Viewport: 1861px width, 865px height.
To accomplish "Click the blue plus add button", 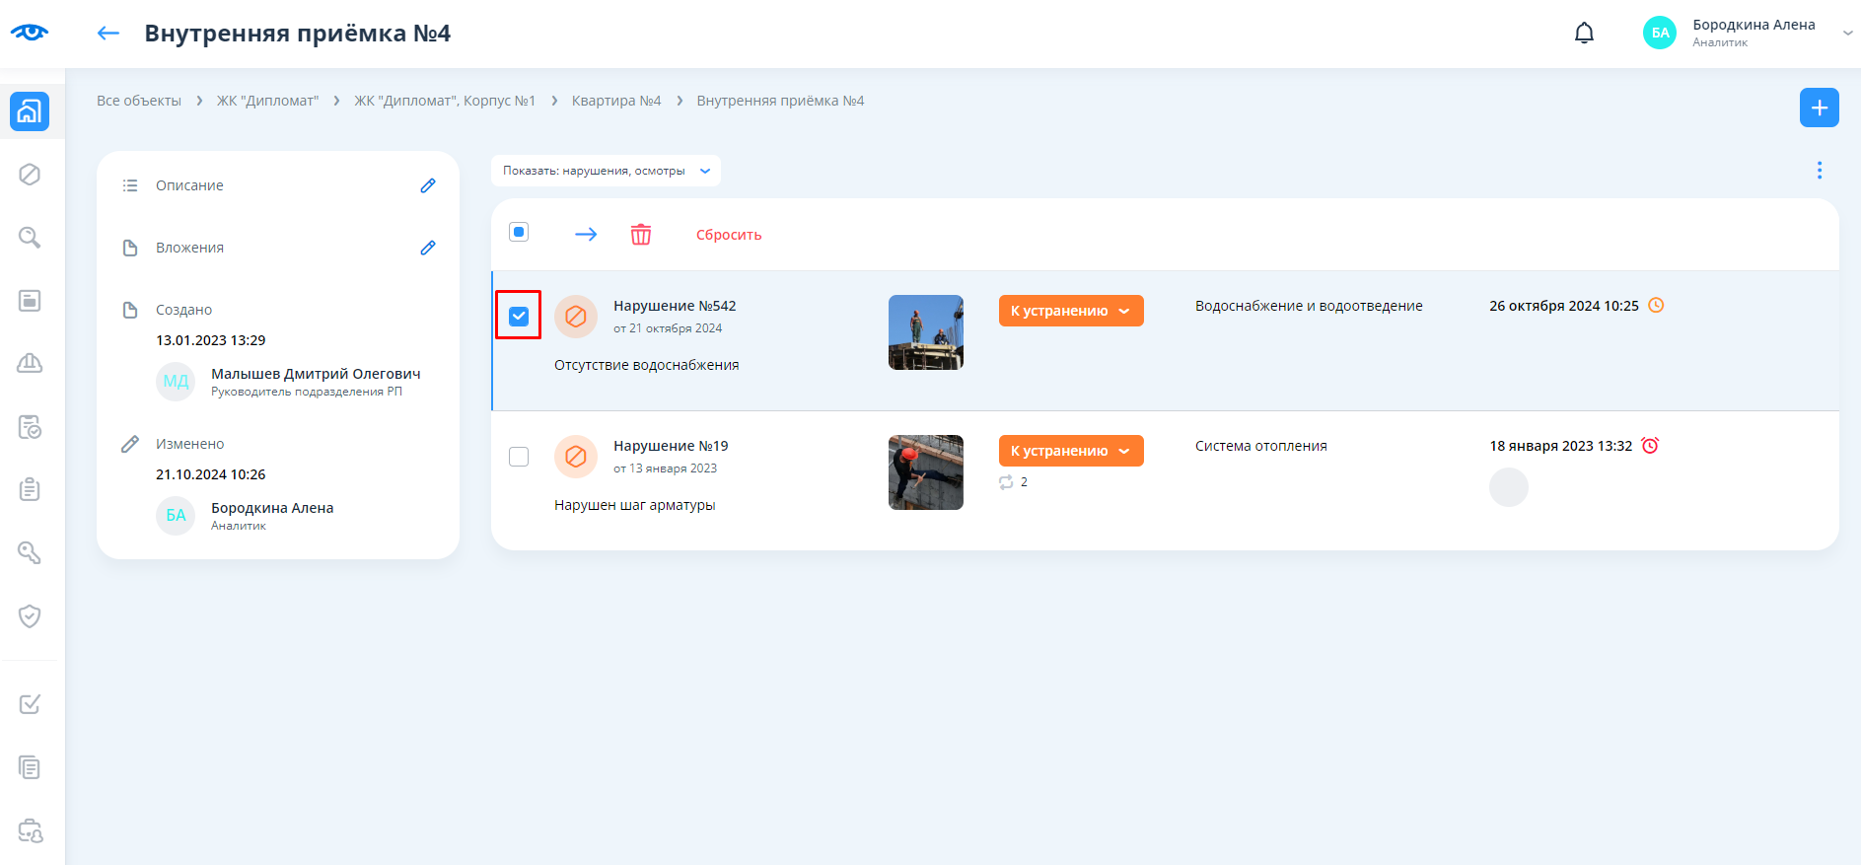I will [1819, 108].
